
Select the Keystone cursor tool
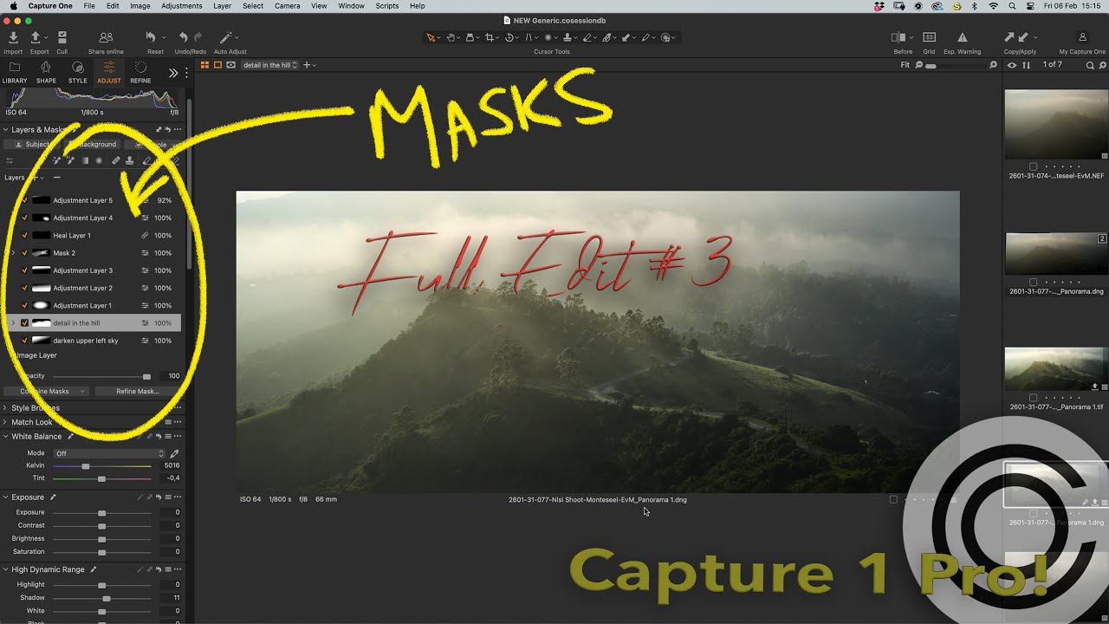pyautogui.click(x=529, y=38)
